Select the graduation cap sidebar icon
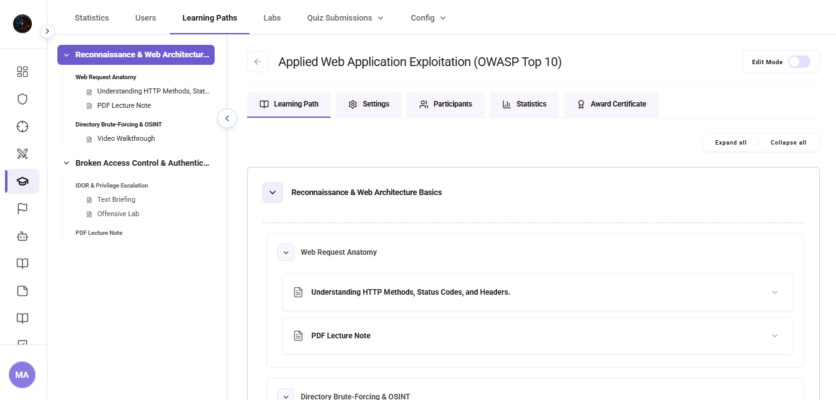This screenshot has width=836, height=400. 22,181
